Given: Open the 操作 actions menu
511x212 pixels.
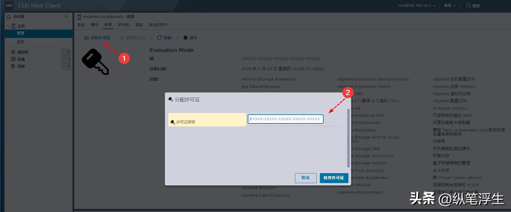Looking at the screenshot, I should (x=190, y=38).
